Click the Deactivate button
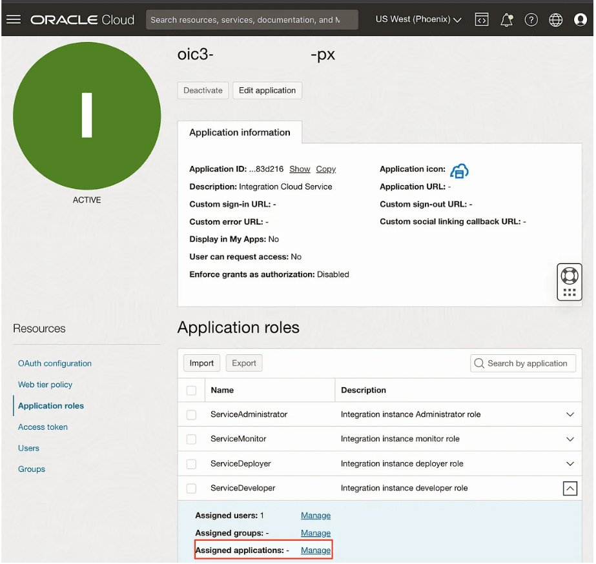This screenshot has height=564, width=596. pos(202,90)
